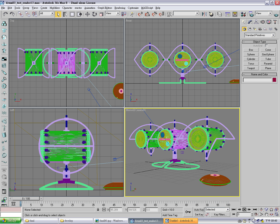The image size is (280, 224).
Task: Click the Mirror Selected Objects tool
Action: pyautogui.click(x=204, y=14)
